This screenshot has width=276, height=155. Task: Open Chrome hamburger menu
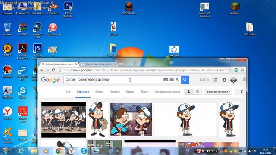point(242,70)
